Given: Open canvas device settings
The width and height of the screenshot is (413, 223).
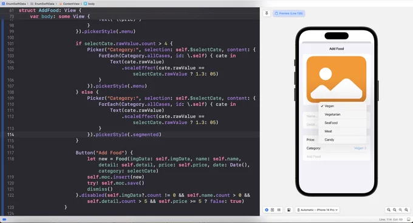Looking at the screenshot, I should [x=289, y=210].
